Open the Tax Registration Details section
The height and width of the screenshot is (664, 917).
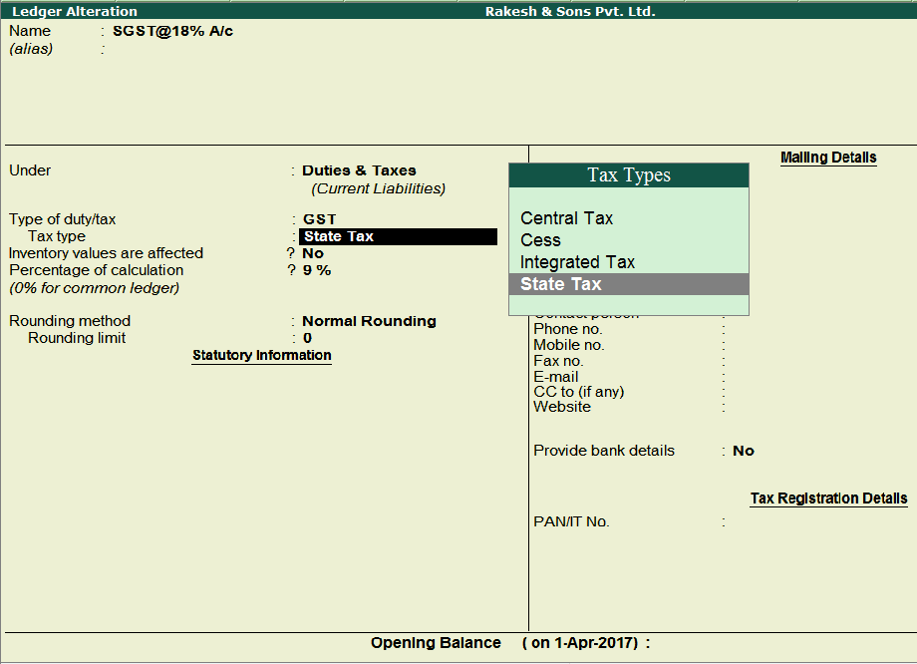[828, 498]
